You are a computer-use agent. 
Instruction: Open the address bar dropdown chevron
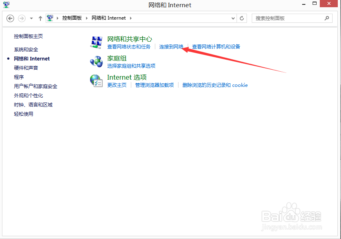pos(233,18)
